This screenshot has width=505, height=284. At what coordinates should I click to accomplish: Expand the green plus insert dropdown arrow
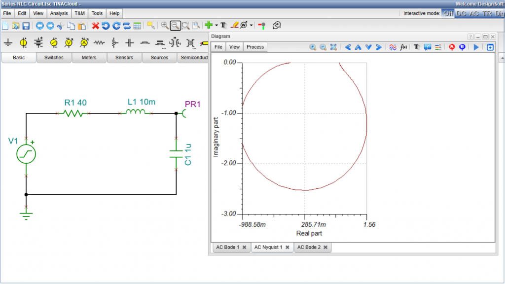point(216,25)
